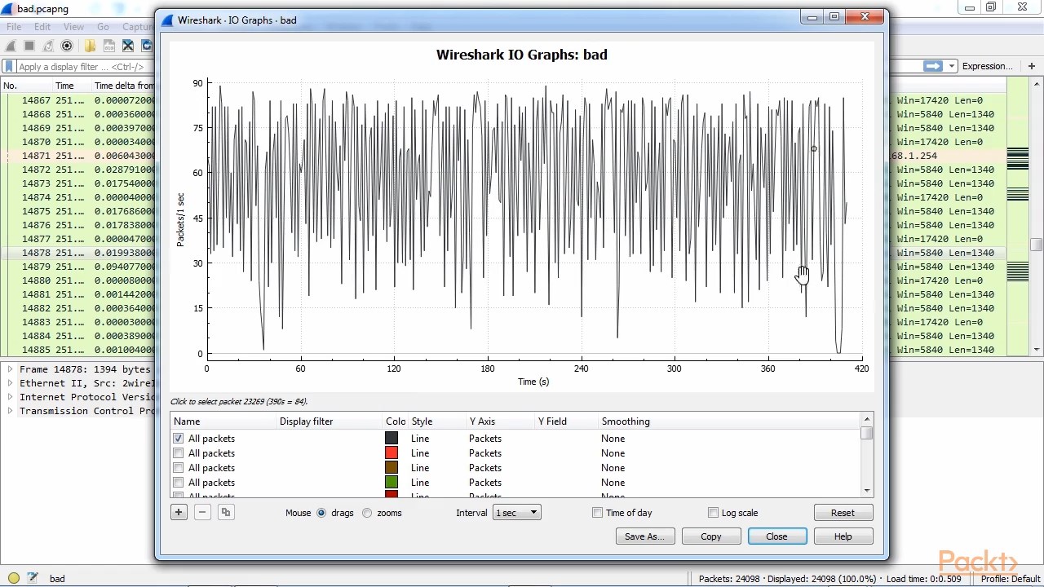The width and height of the screenshot is (1044, 587).
Task: Open the Go menu
Action: pyautogui.click(x=103, y=27)
